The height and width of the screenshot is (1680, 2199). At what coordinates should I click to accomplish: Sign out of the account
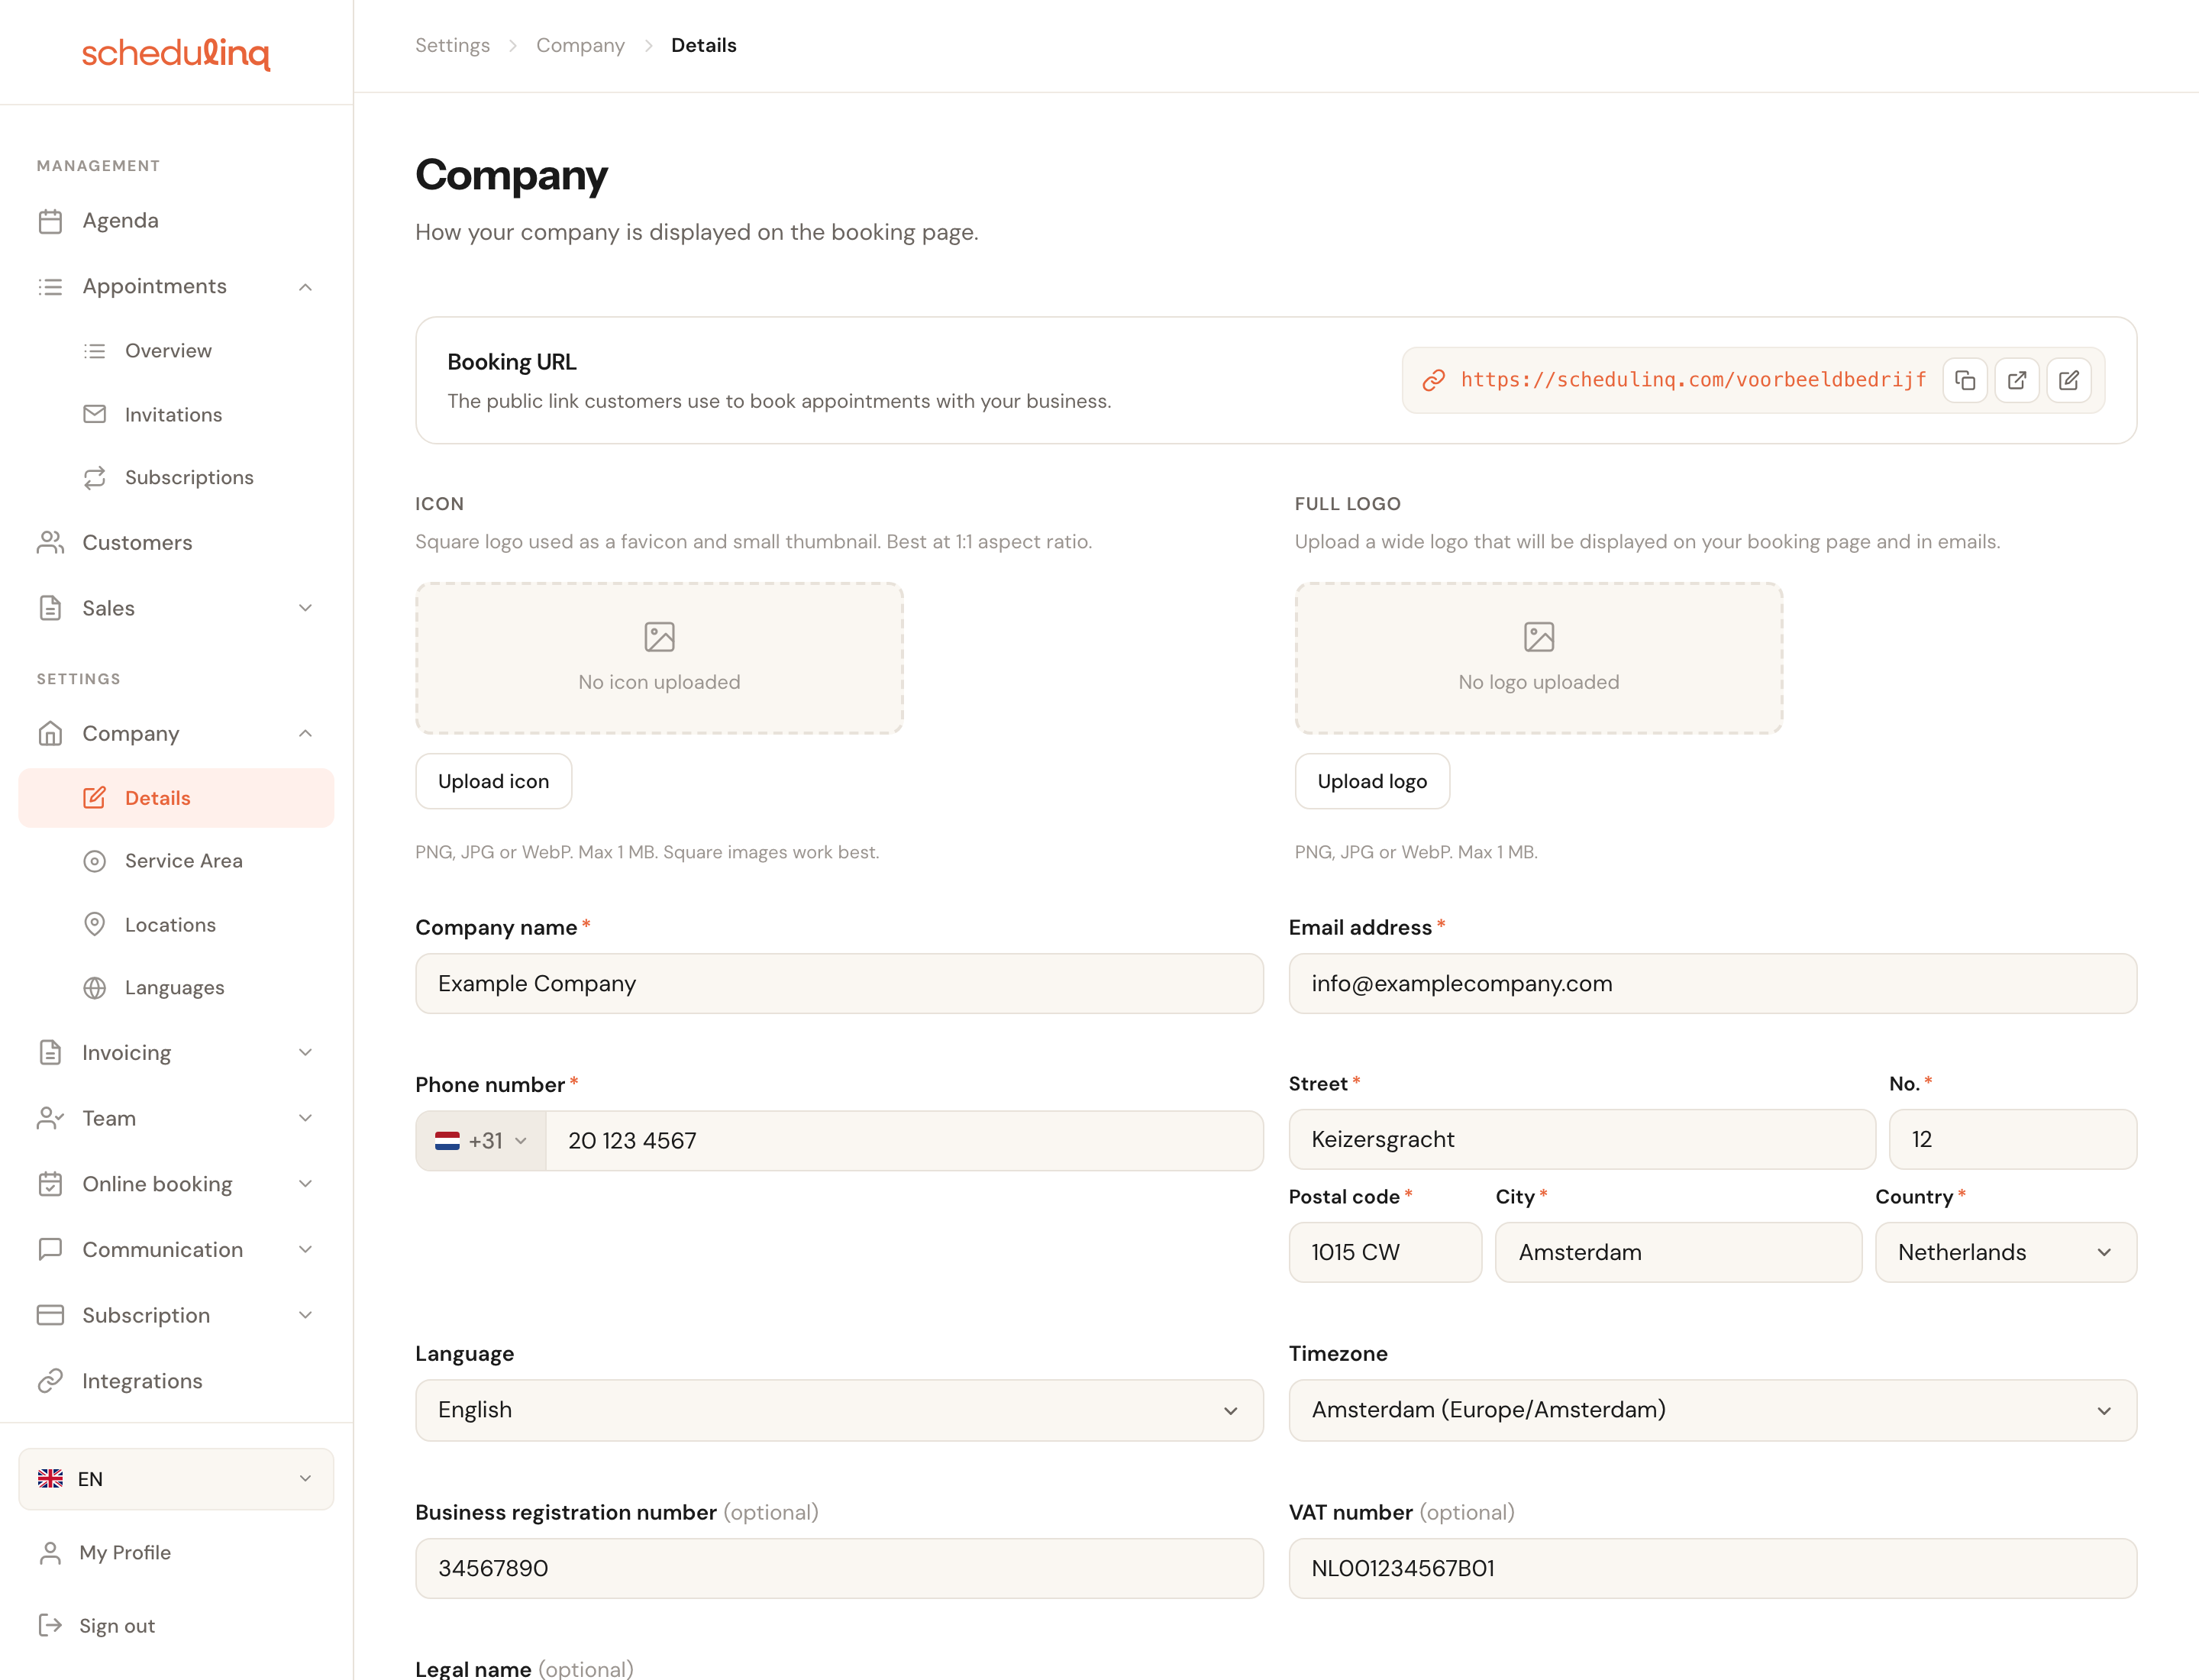point(176,1625)
